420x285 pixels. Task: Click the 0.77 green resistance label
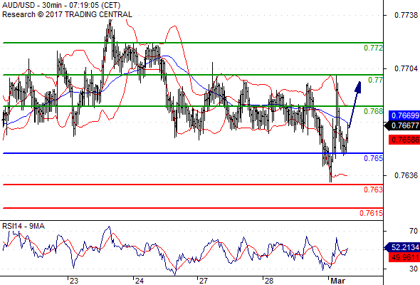coord(375,80)
